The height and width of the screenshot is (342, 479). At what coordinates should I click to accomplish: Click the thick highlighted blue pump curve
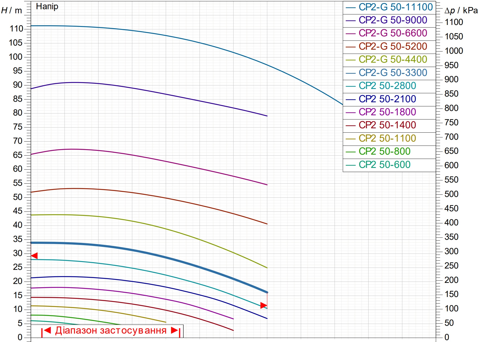166,257
